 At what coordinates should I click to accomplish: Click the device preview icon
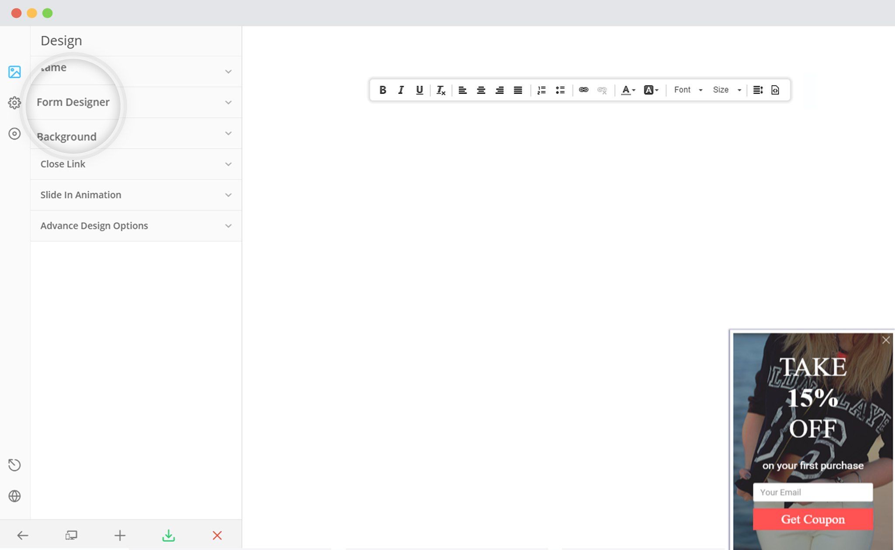tap(71, 535)
